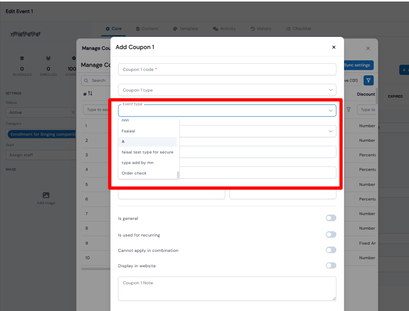Close the Add Coupon 1 dialog
Screen dimensions: 409x311
click(334, 47)
